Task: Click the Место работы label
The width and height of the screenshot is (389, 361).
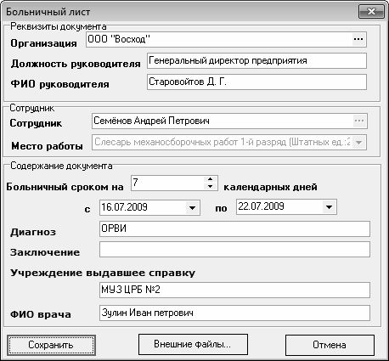Action: [47, 146]
